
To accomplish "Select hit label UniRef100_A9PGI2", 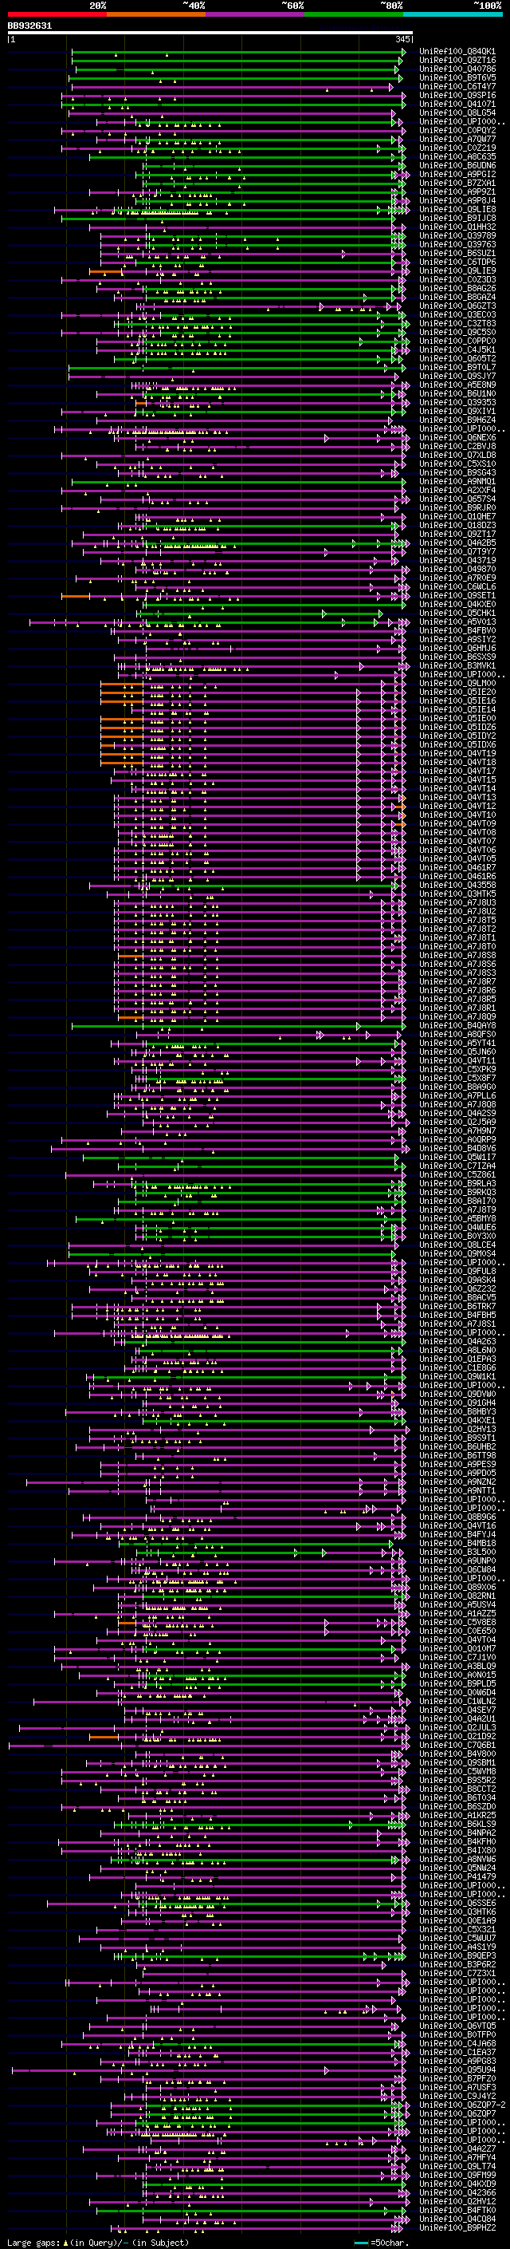I will (x=457, y=175).
